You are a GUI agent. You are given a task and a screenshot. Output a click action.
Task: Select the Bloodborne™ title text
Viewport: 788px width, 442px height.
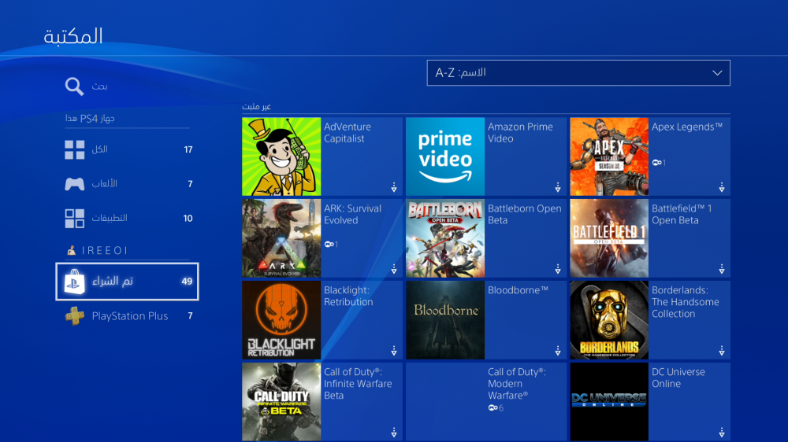pos(518,290)
